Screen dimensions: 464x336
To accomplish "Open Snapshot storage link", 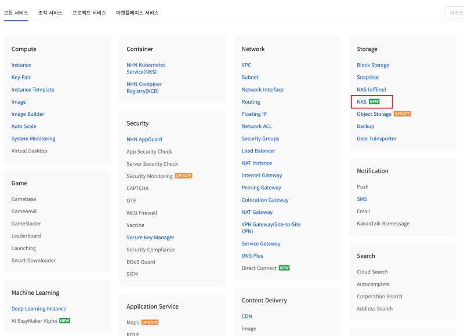I will (368, 78).
